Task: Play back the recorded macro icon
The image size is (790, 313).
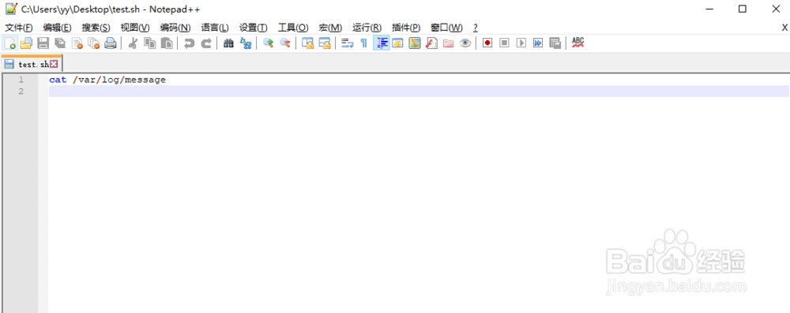Action: (x=521, y=43)
